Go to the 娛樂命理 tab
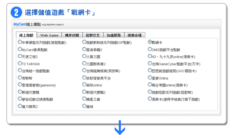 click(135, 35)
